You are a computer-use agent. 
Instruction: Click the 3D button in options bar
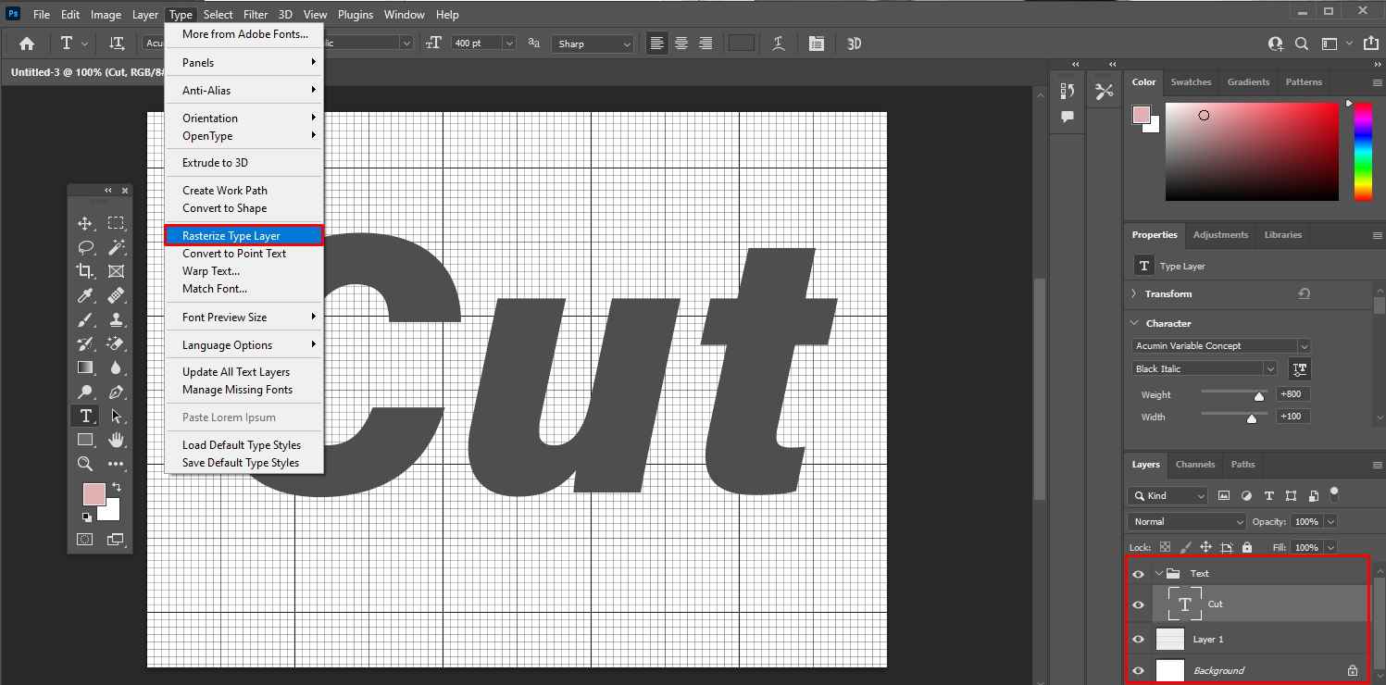(853, 43)
